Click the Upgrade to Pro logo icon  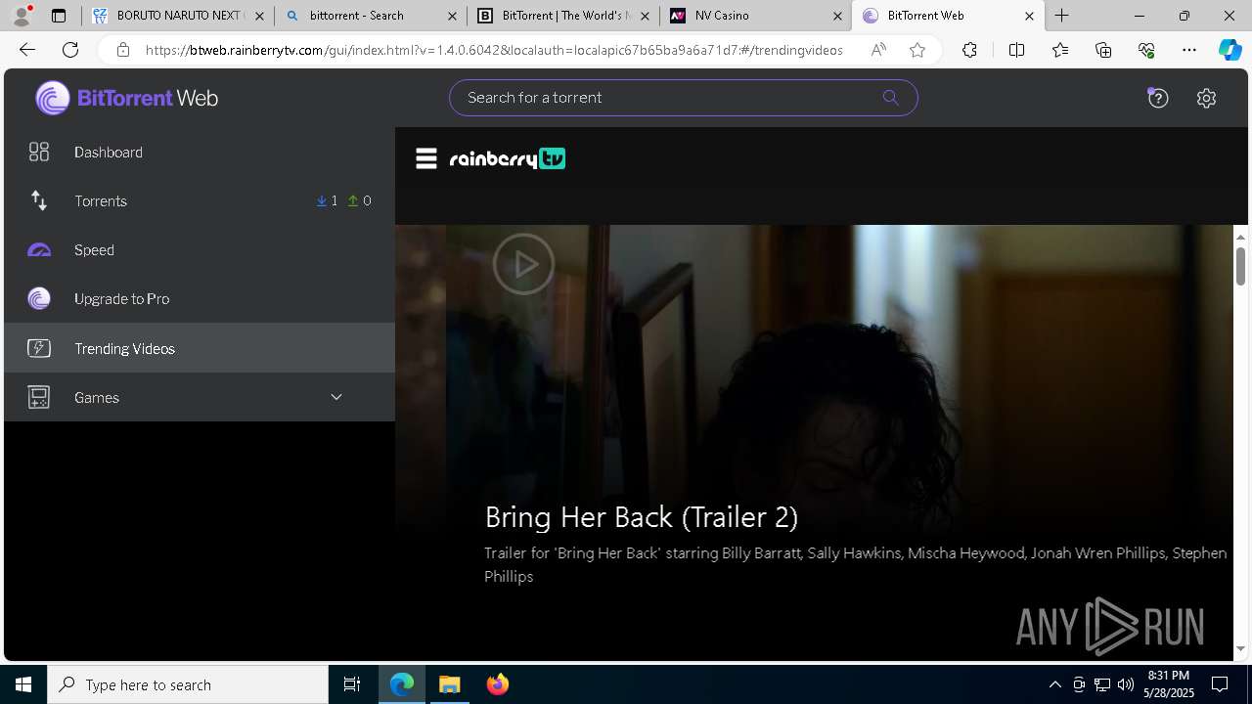(39, 298)
